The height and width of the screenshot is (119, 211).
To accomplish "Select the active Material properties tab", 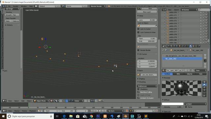I will click(x=191, y=46).
